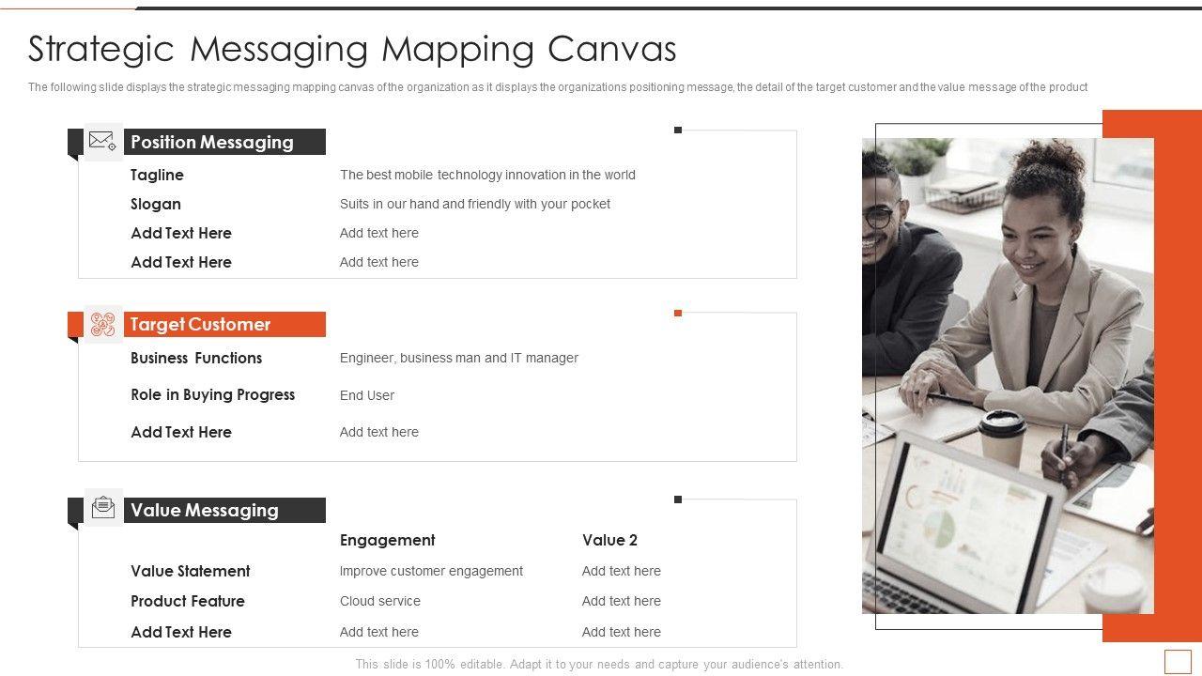Click the Engagement column heading
The width and height of the screenshot is (1202, 676).
point(387,540)
